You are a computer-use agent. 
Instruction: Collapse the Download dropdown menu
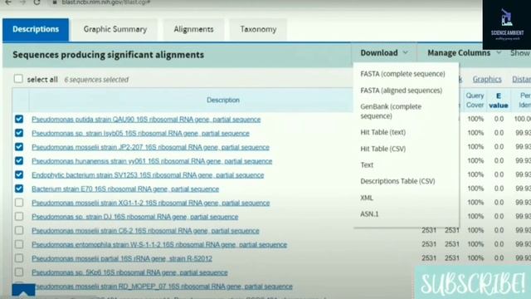384,53
